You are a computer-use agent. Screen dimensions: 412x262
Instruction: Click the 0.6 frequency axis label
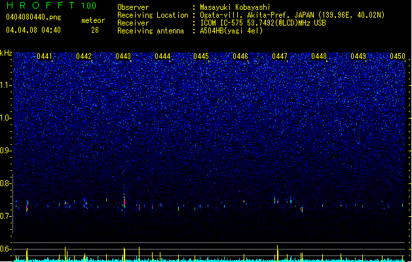tap(6, 249)
